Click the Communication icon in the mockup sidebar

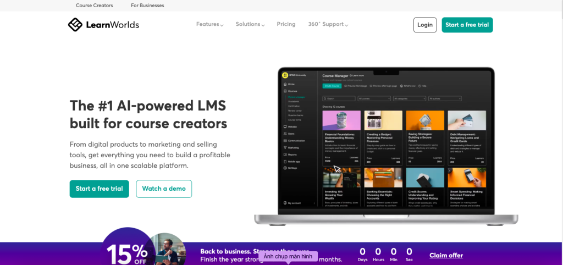285,141
